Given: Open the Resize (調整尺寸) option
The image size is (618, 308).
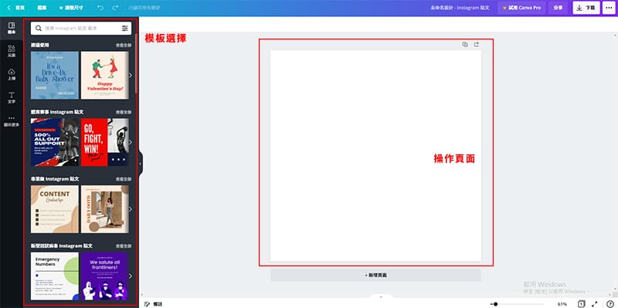Looking at the screenshot, I should coord(71,8).
